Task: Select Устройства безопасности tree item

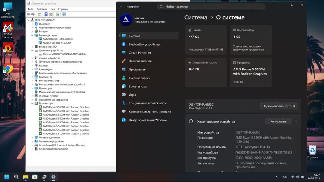Action: 53,149
